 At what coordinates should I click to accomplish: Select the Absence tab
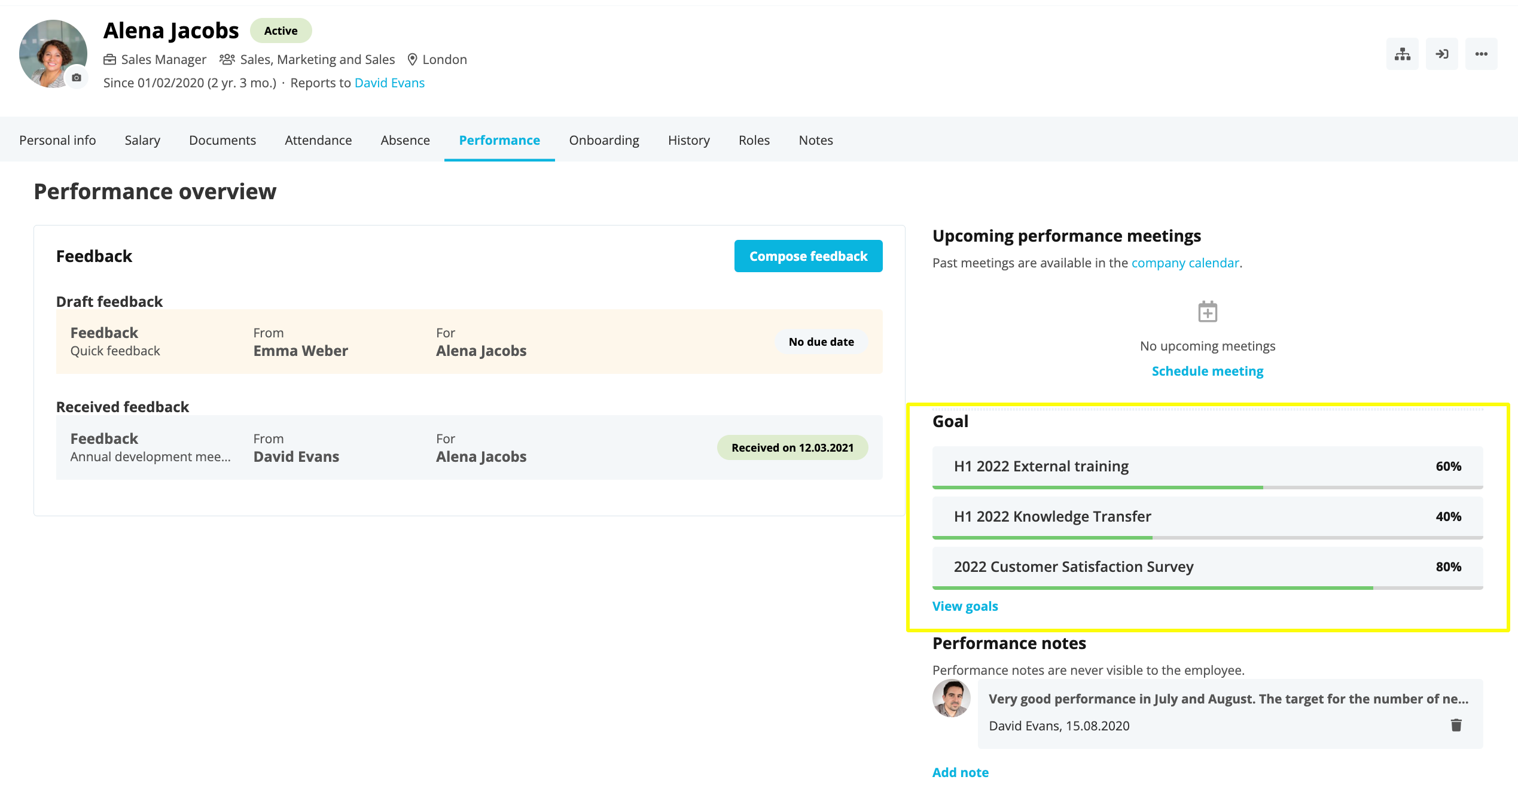coord(405,140)
